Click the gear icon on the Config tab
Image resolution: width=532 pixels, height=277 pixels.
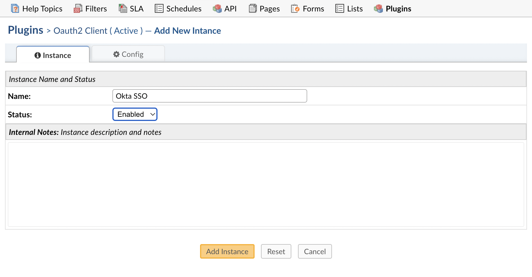click(116, 54)
